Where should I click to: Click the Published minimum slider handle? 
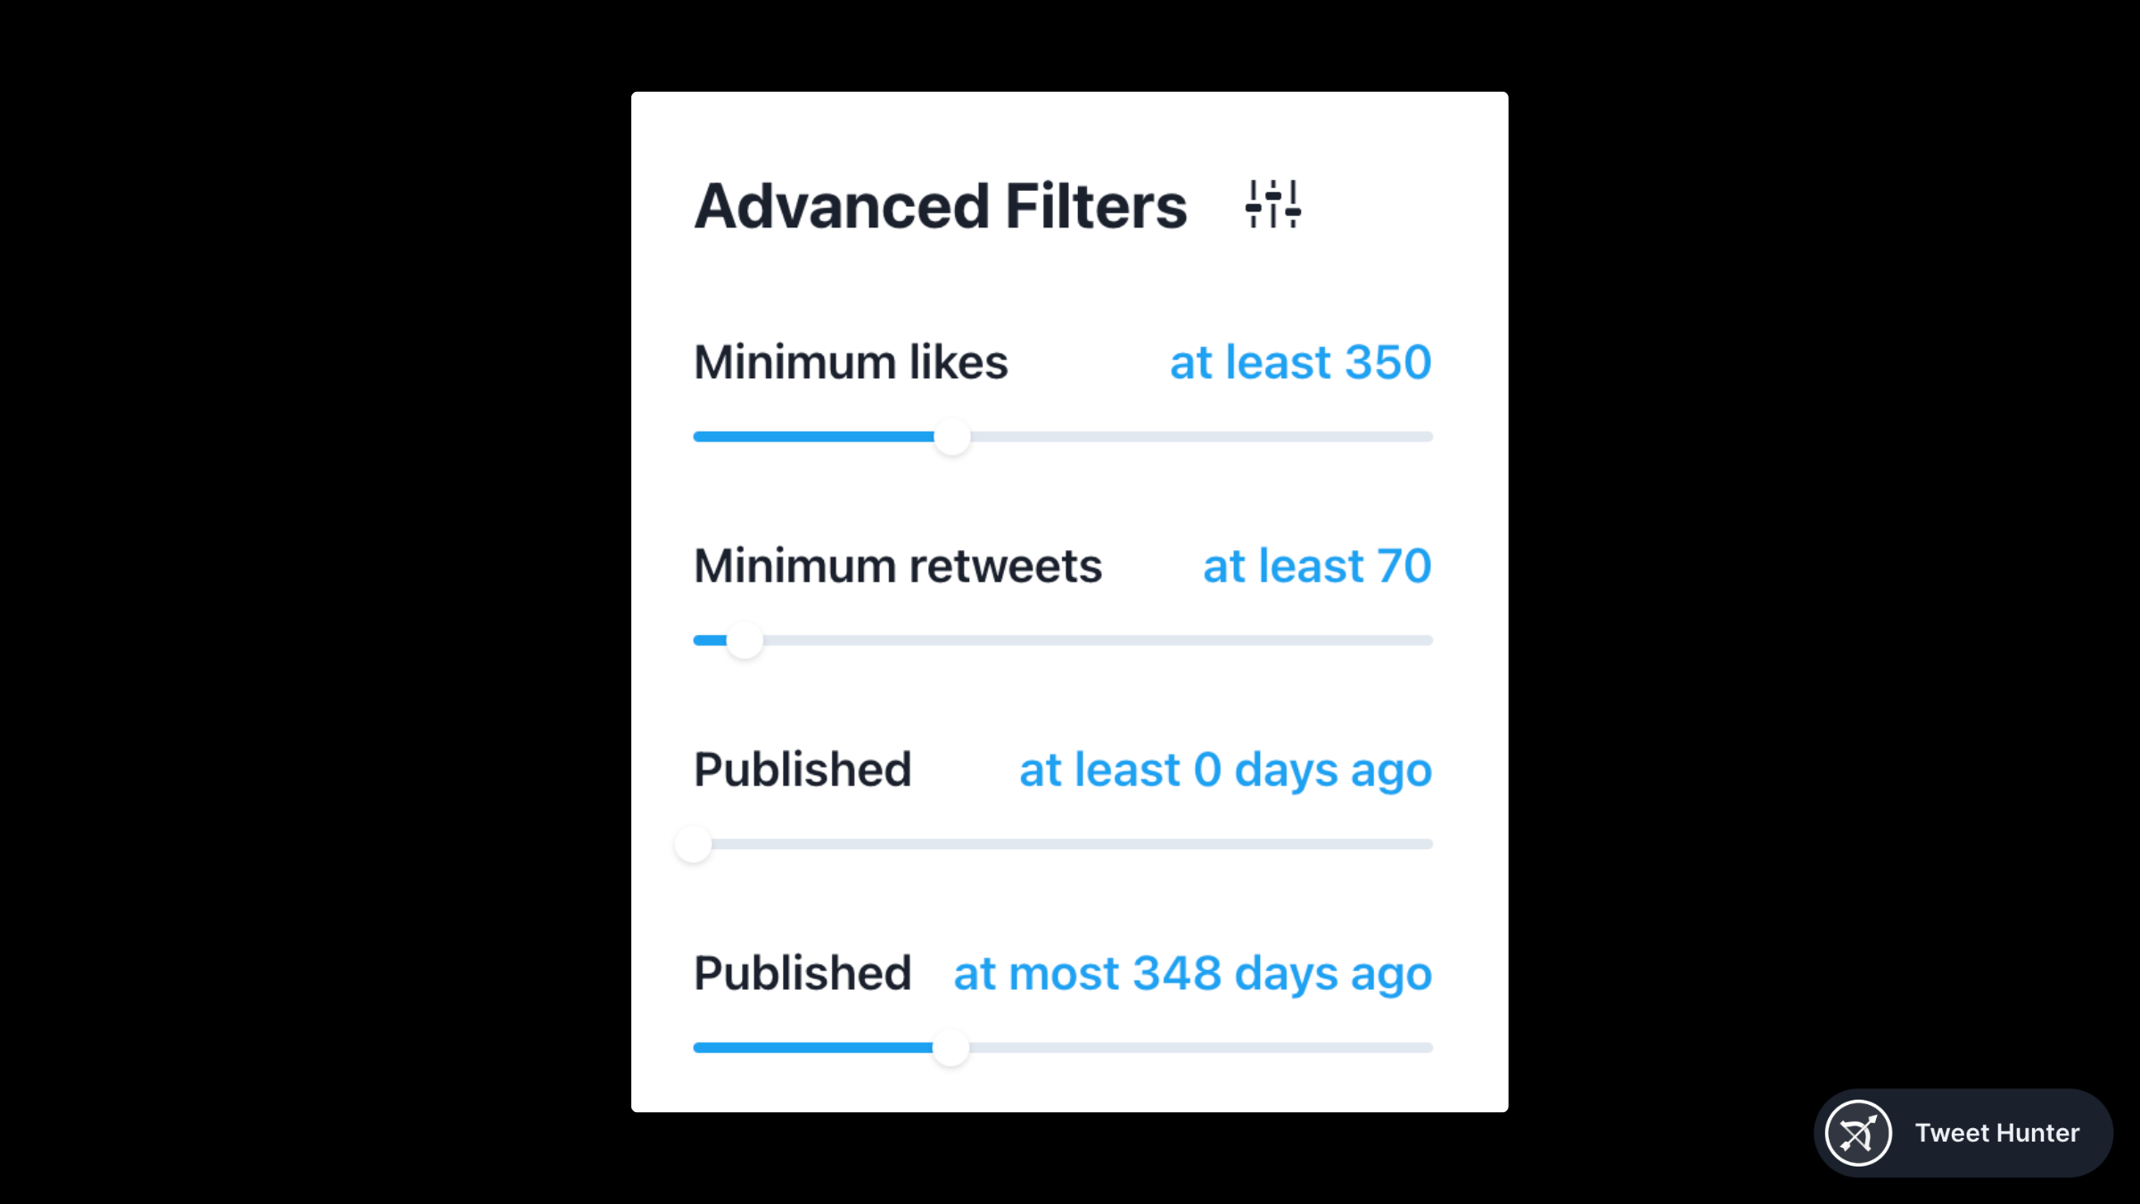point(694,844)
